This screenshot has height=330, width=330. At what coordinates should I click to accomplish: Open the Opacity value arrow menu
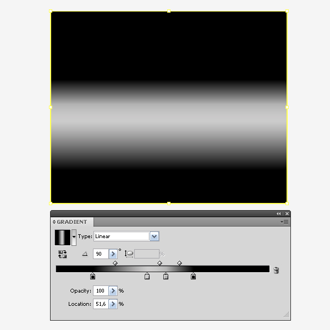[113, 290]
